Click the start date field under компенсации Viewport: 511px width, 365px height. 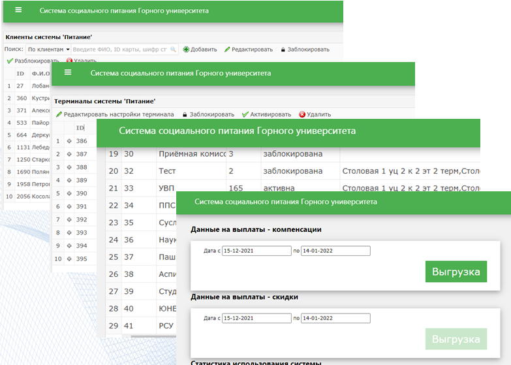click(x=256, y=251)
